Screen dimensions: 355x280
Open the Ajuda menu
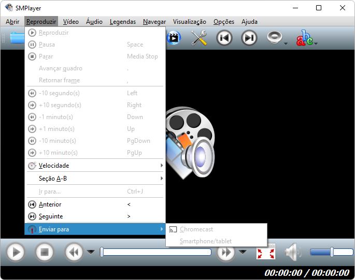[x=249, y=22]
